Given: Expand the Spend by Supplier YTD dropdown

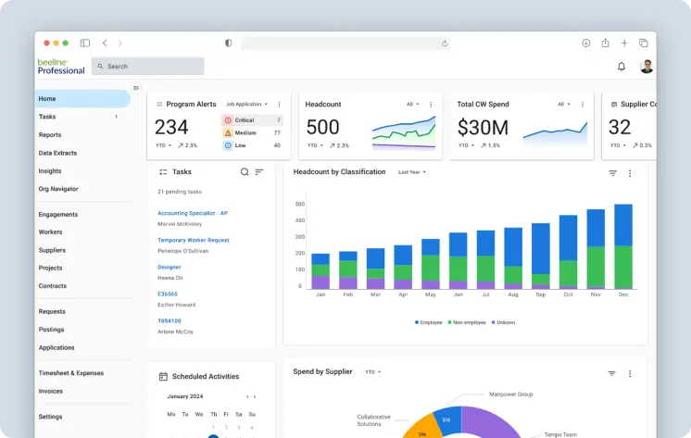Looking at the screenshot, I should click(x=372, y=372).
